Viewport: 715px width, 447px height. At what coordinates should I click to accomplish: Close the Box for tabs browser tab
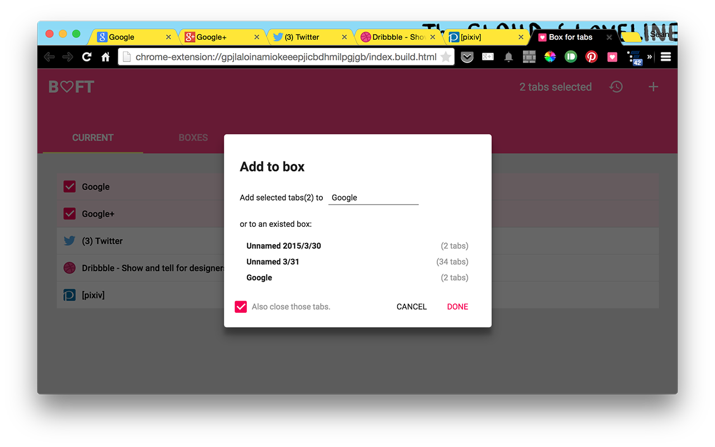(609, 37)
